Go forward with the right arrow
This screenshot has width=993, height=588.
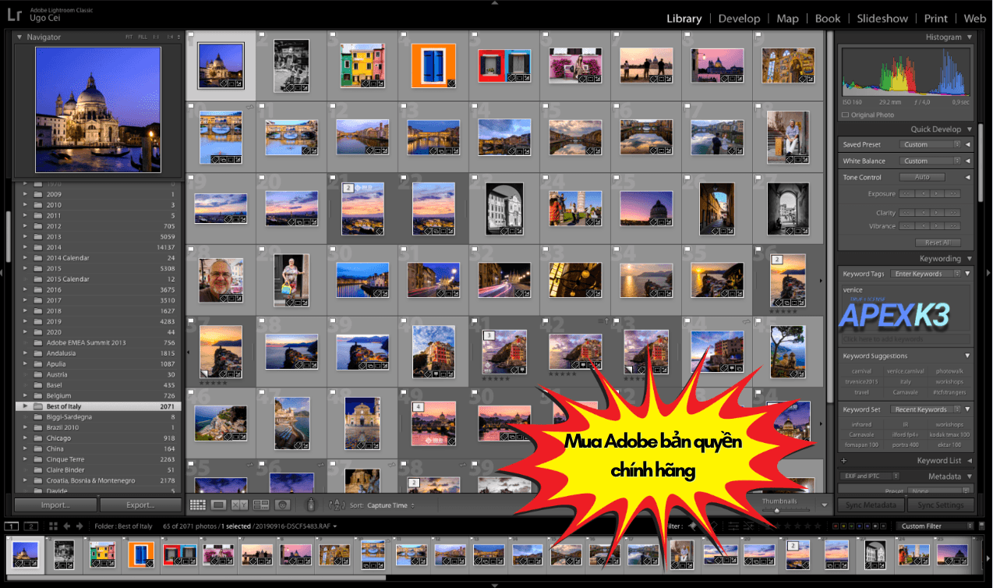[80, 526]
